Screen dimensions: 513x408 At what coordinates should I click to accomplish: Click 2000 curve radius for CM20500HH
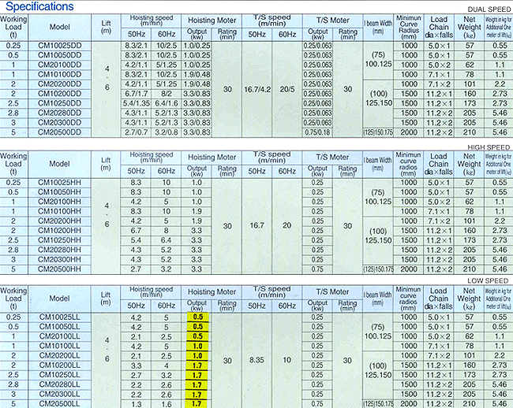click(409, 269)
